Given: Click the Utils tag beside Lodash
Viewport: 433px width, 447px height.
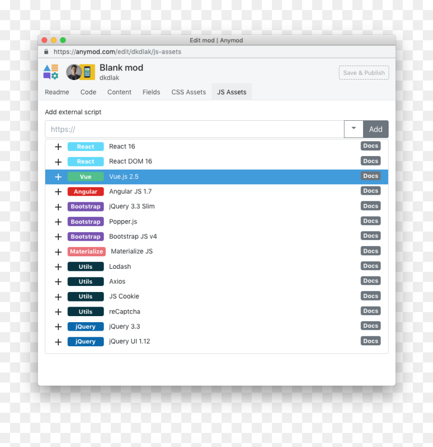Looking at the screenshot, I should tap(86, 267).
